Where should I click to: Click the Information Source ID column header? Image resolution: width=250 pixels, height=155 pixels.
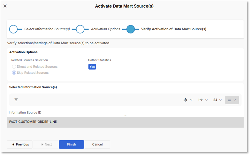(x=25, y=113)
